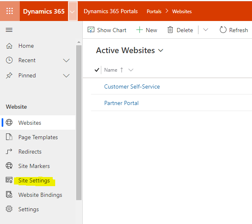This screenshot has height=224, width=252.
Task: Expand the Pinned chevron
Action: tap(66, 76)
